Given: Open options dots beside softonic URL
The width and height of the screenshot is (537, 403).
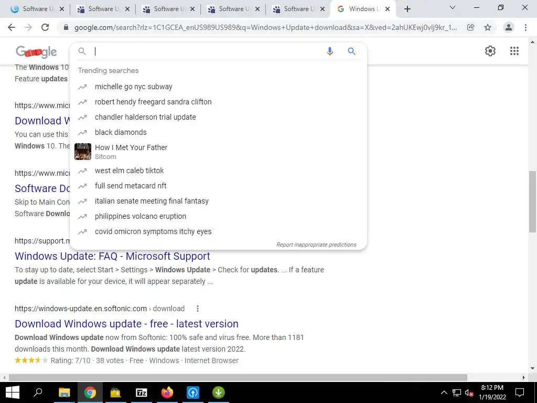Looking at the screenshot, I should pyautogui.click(x=198, y=309).
